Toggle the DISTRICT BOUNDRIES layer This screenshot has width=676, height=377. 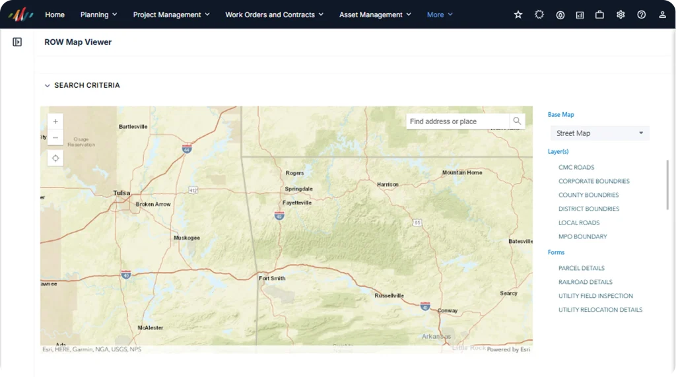(589, 209)
